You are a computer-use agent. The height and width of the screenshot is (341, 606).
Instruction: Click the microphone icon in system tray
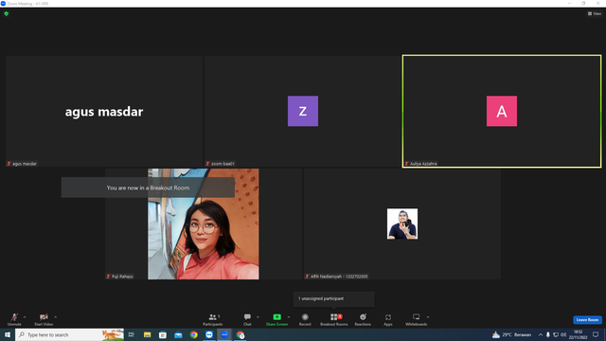click(x=547, y=334)
